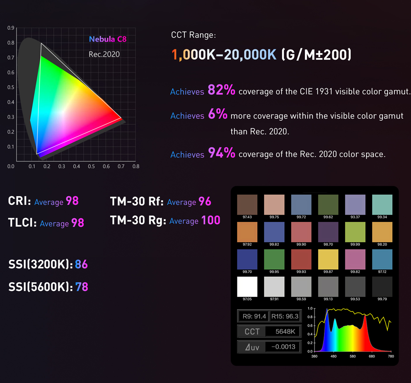Select the lime green swatch labeled 99.99

355,232
